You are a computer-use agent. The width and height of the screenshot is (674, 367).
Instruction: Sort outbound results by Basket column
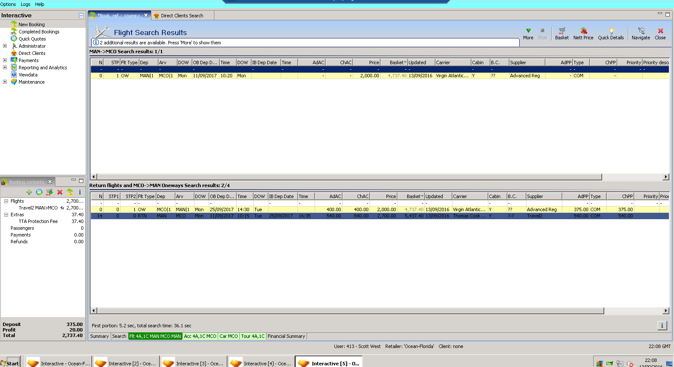394,63
